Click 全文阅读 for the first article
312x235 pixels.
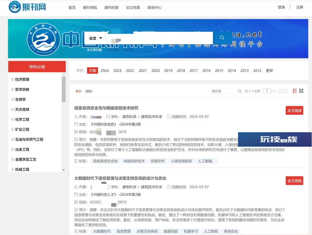click(x=294, y=111)
